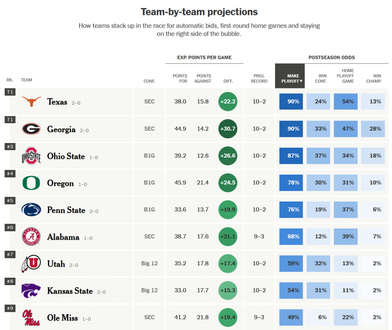Open the Texas team name link
Image resolution: width=392 pixels, height=330 pixels.
point(57,102)
